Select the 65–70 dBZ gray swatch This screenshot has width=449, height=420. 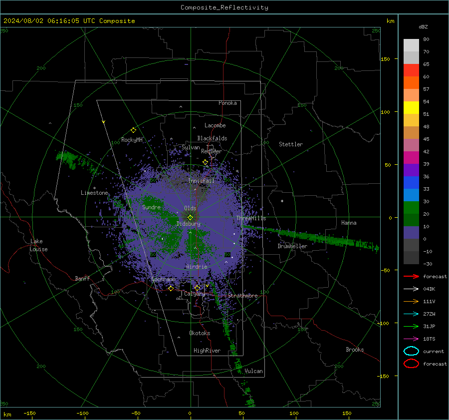click(411, 57)
